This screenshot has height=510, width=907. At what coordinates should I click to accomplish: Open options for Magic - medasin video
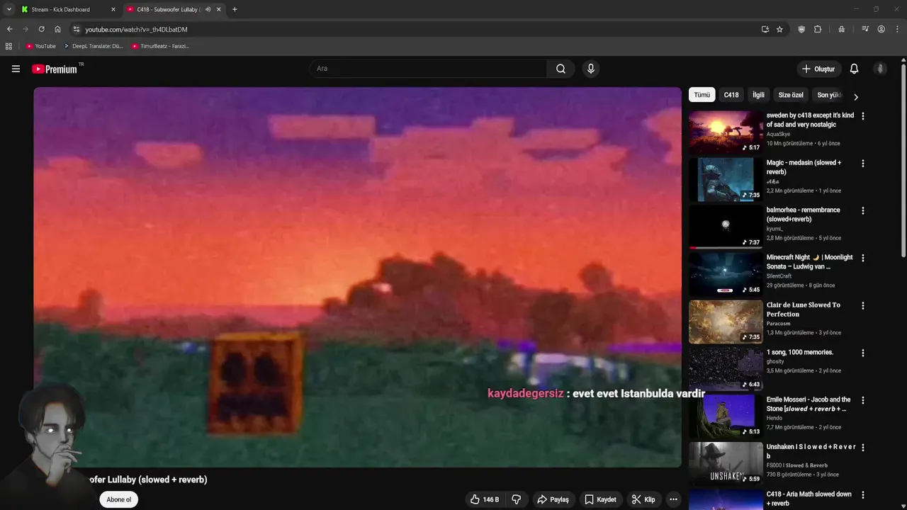pyautogui.click(x=862, y=163)
